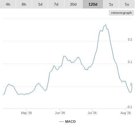135x129 pixels.
Task: Click the -0.1 y-axis label
Action: [129, 107]
